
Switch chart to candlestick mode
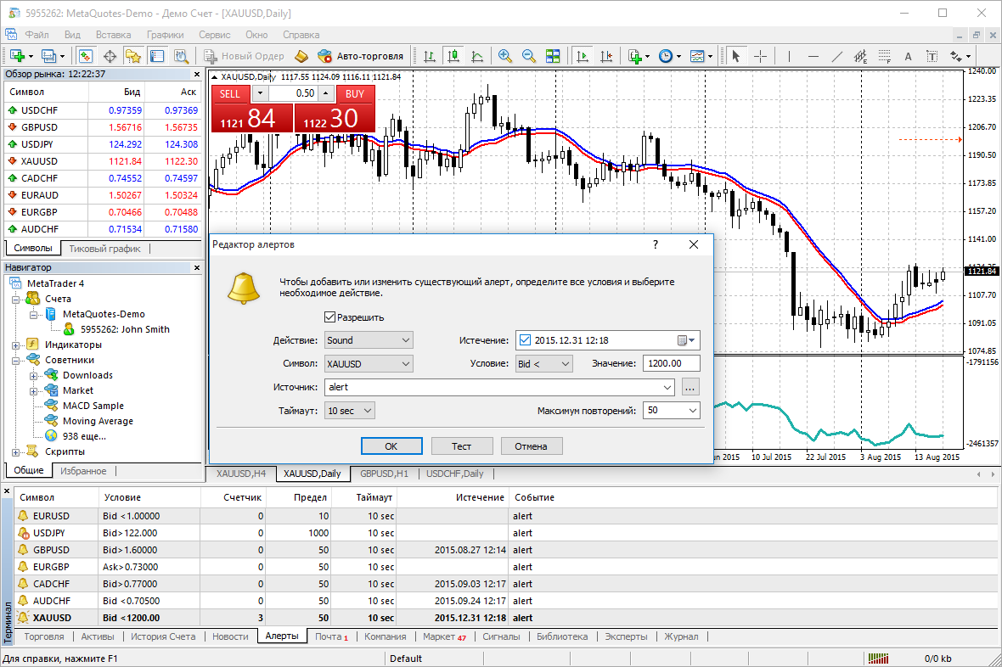click(x=453, y=56)
